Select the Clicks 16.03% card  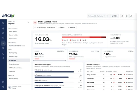(x=49, y=55)
